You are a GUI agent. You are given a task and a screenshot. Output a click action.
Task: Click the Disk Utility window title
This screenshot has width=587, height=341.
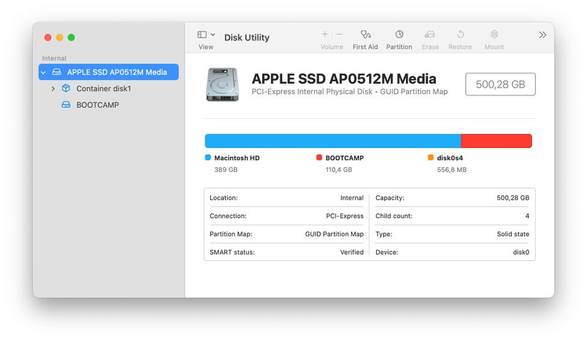click(x=246, y=37)
